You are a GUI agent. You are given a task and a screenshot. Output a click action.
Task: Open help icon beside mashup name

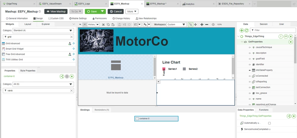tap(40, 12)
